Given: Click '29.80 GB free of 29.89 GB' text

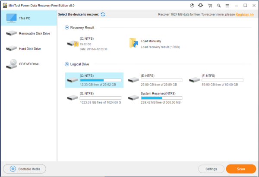Looking at the screenshot, I should [159, 85].
